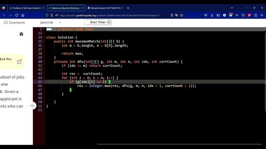This screenshot has height=149, width=266.
Task: Click the translate page icon
Action: pos(177,15)
